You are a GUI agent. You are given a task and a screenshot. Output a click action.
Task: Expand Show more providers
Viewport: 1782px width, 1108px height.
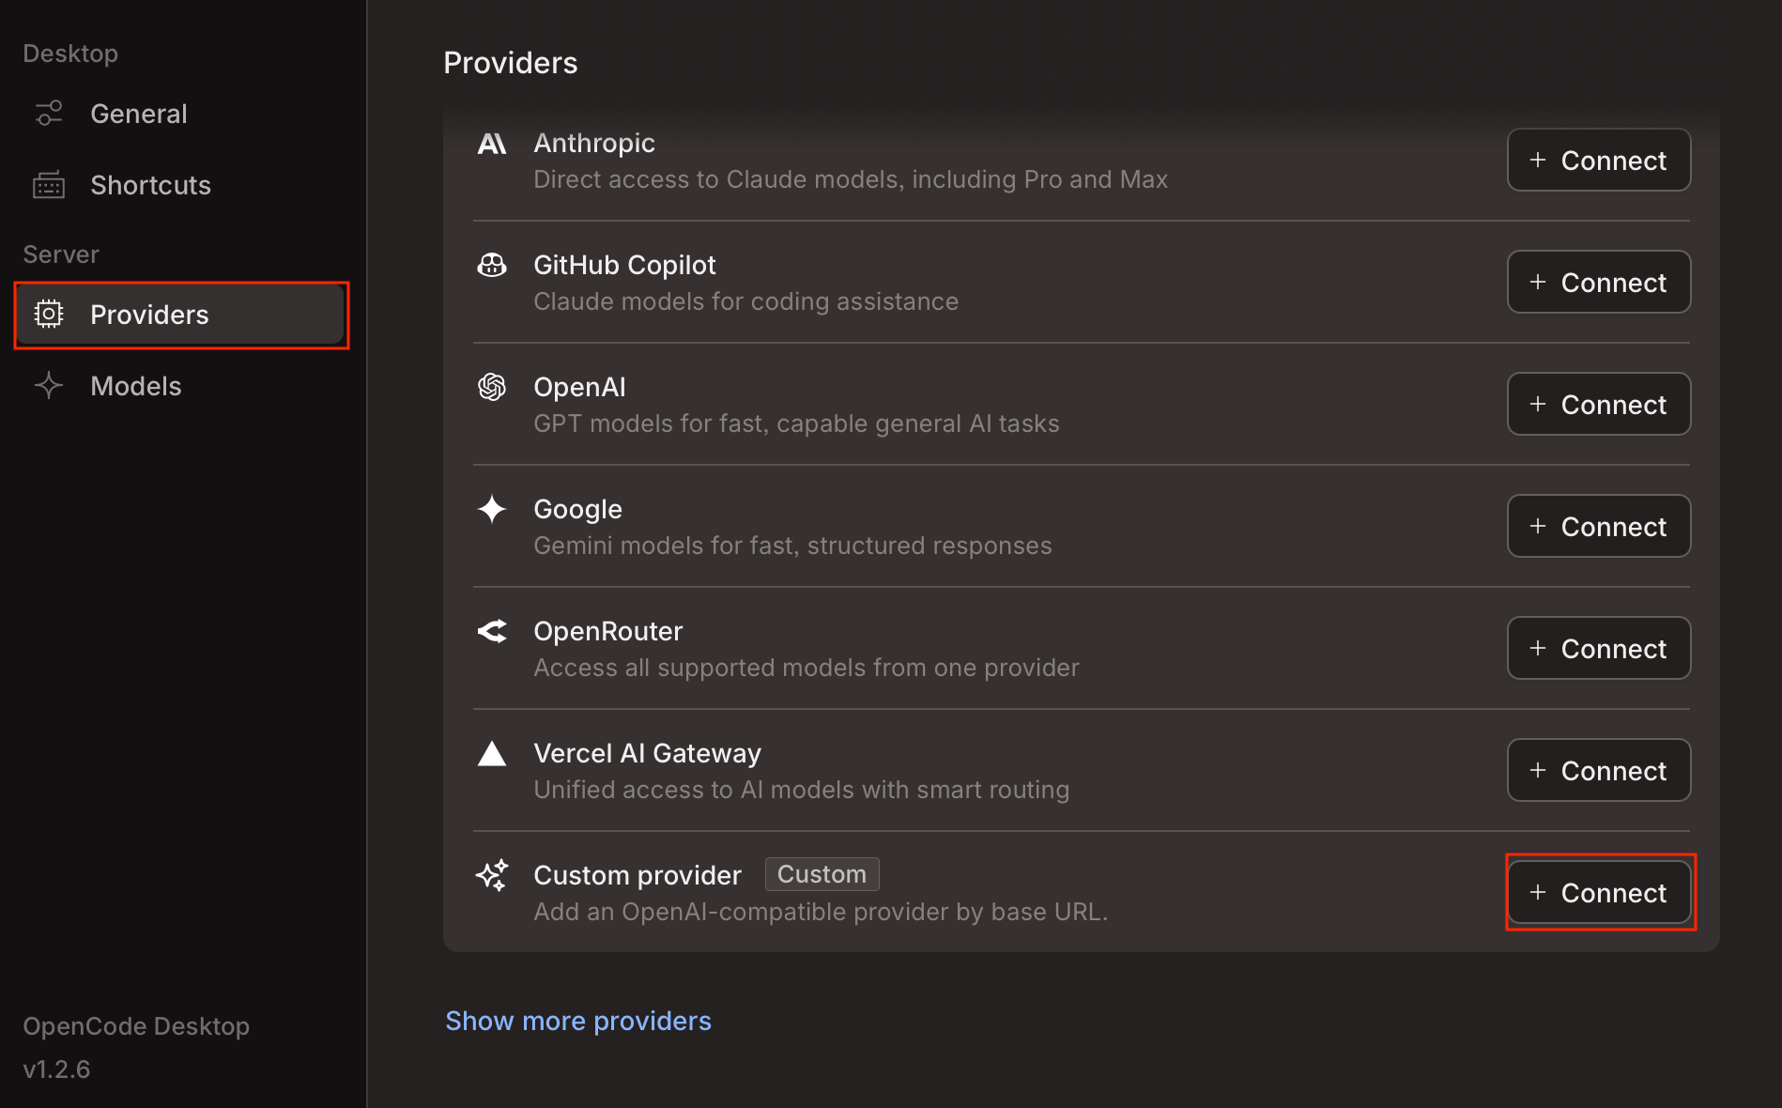578,1021
